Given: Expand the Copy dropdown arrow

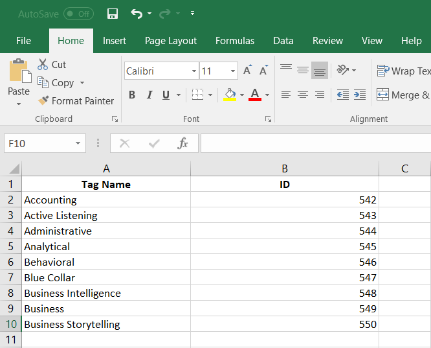Looking at the screenshot, I should point(82,82).
